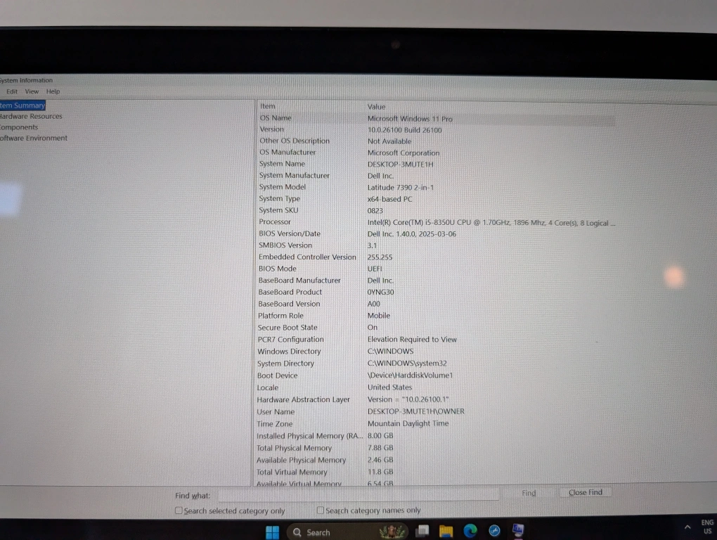Screen dimensions: 717x540
Task: Click the value Mountain Daylight Time
Action: pos(408,423)
